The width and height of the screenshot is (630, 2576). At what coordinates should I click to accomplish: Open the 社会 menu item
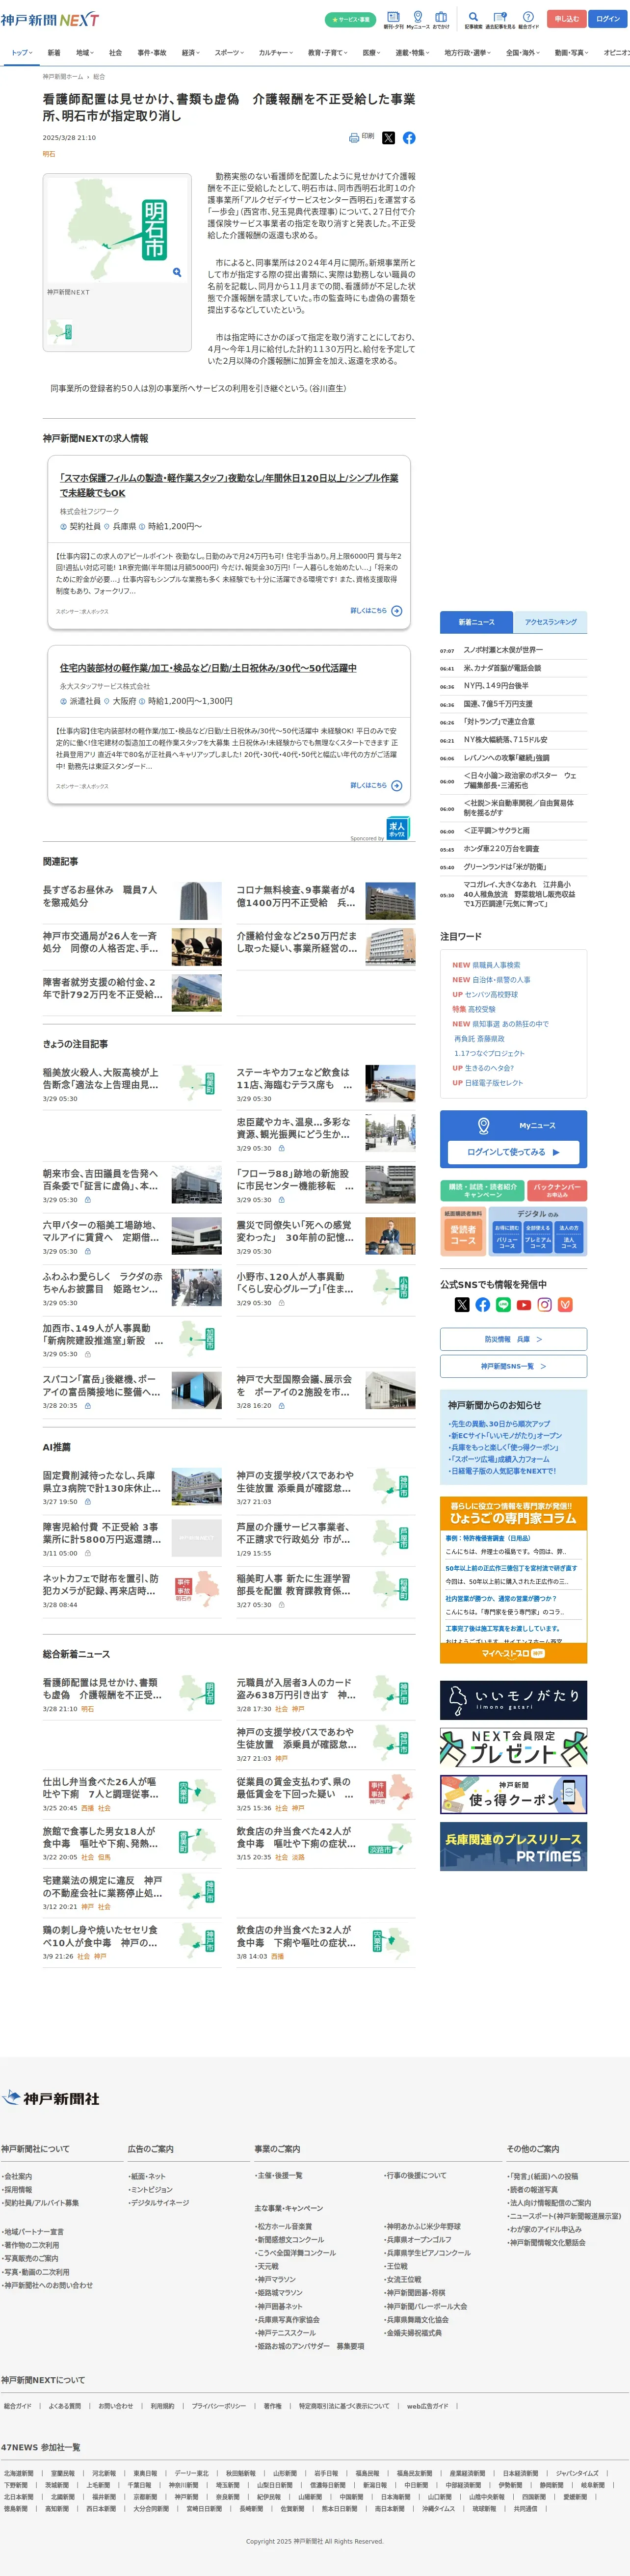pyautogui.click(x=115, y=53)
